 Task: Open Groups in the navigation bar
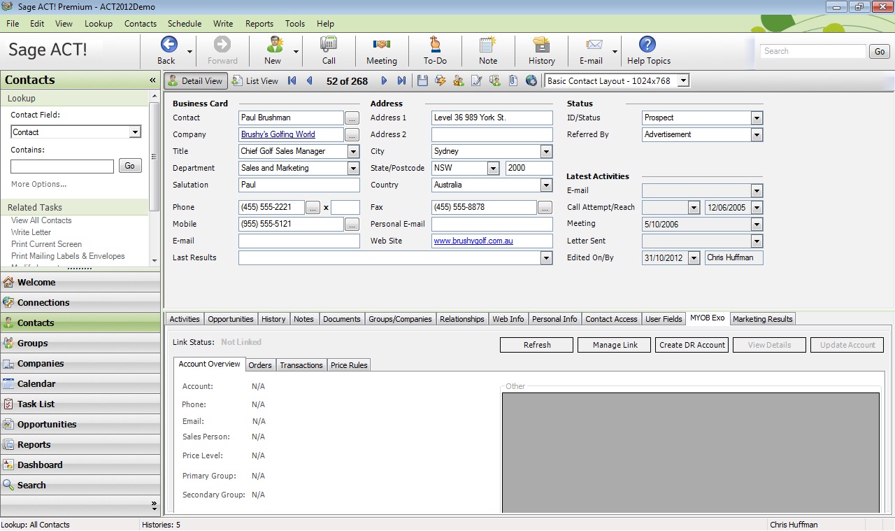click(x=80, y=344)
